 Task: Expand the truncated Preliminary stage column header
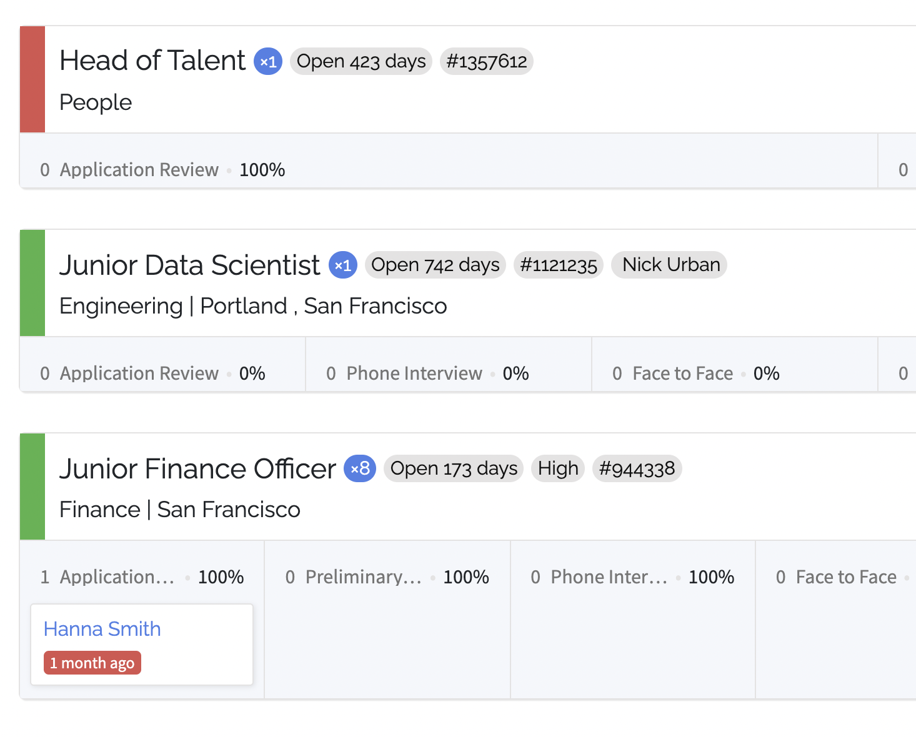pos(363,576)
